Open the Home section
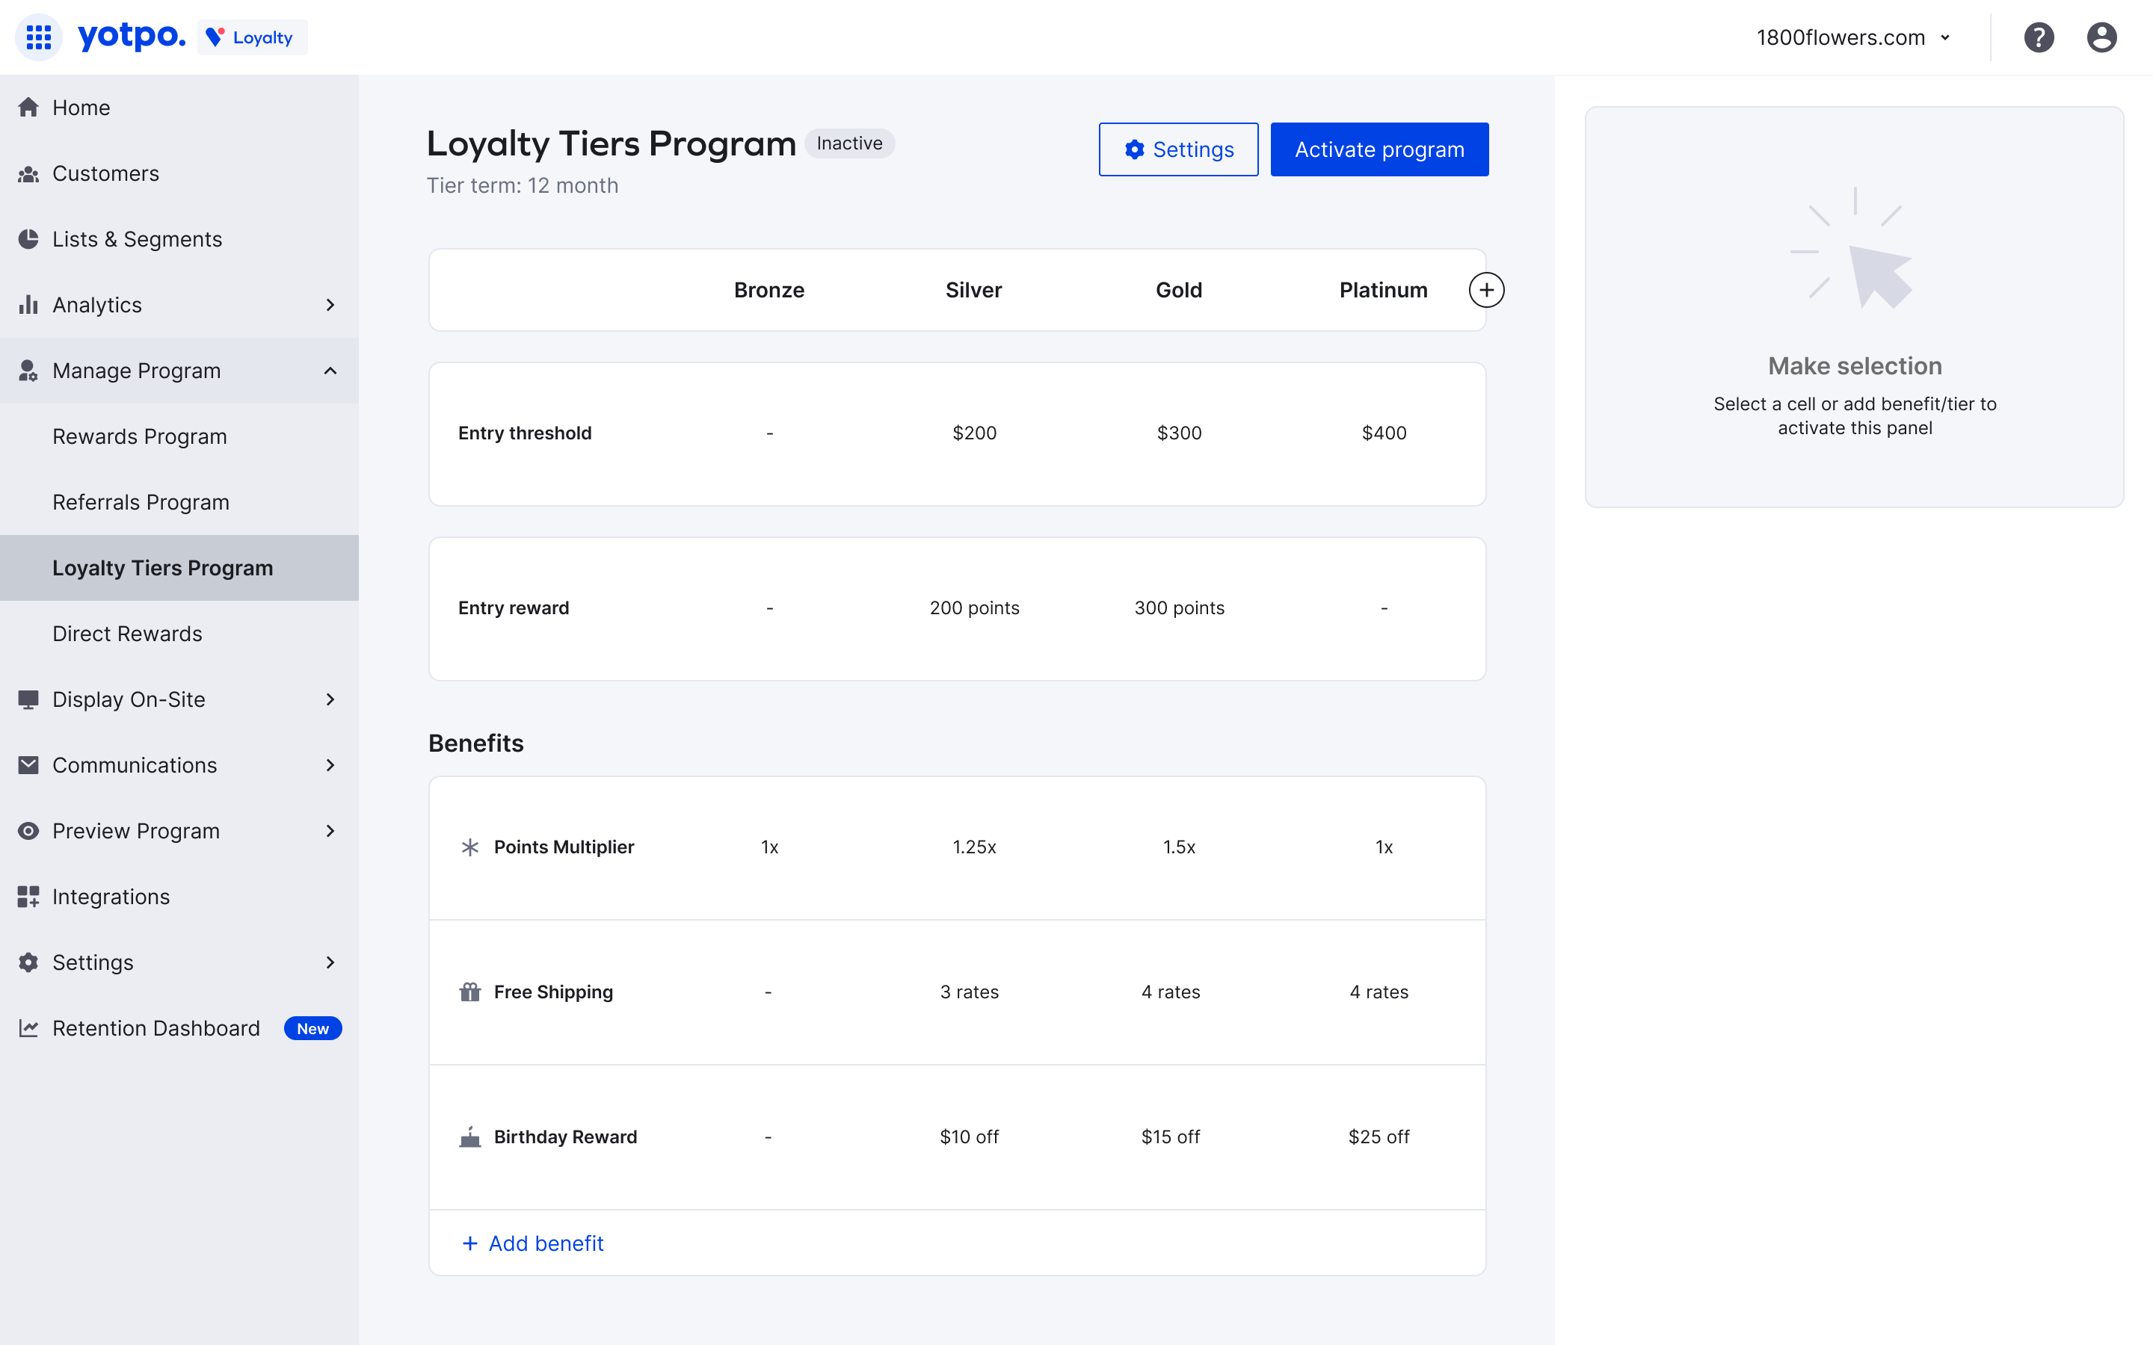 [x=81, y=107]
